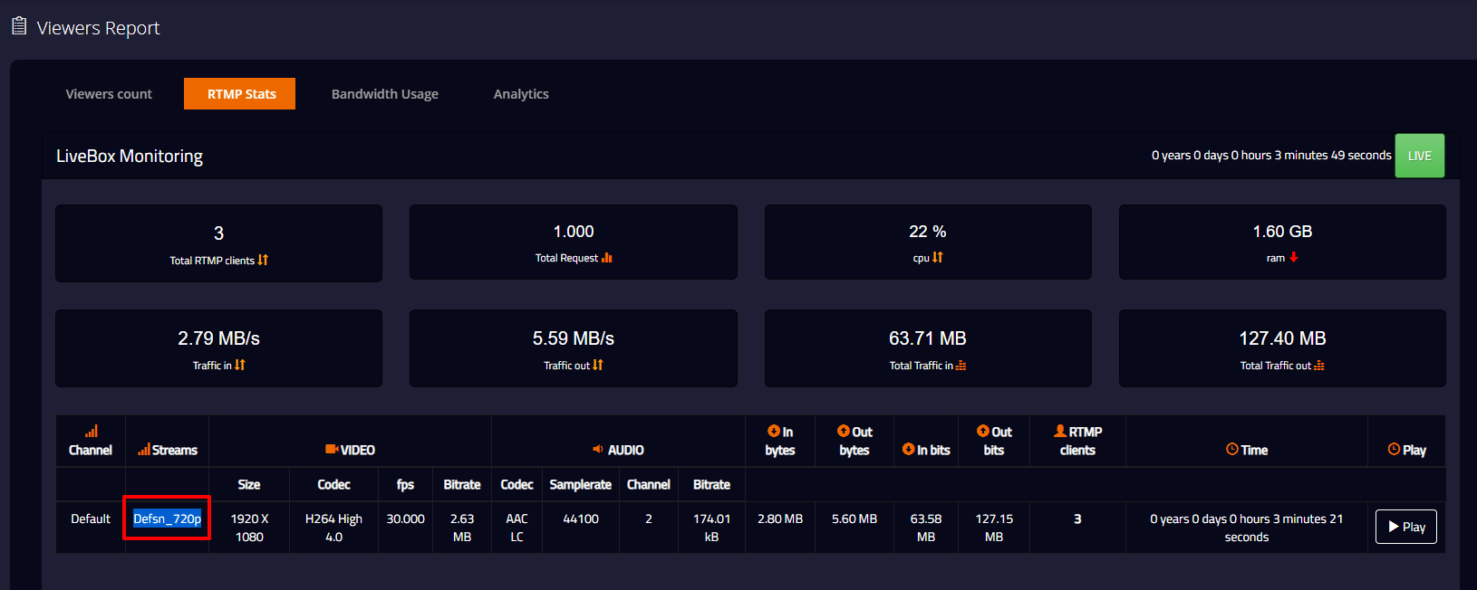Click the icon beside Out bits header
The image size is (1477, 590).
[x=983, y=431]
